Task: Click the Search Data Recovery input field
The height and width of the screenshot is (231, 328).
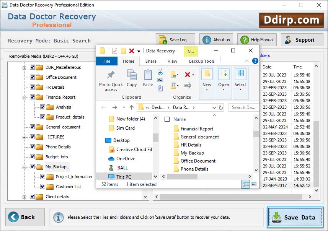Action: point(243,107)
